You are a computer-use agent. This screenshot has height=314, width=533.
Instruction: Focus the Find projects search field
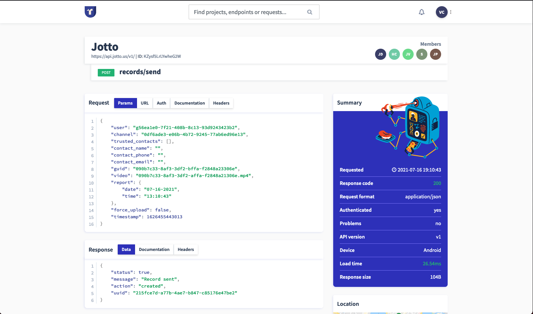click(254, 12)
